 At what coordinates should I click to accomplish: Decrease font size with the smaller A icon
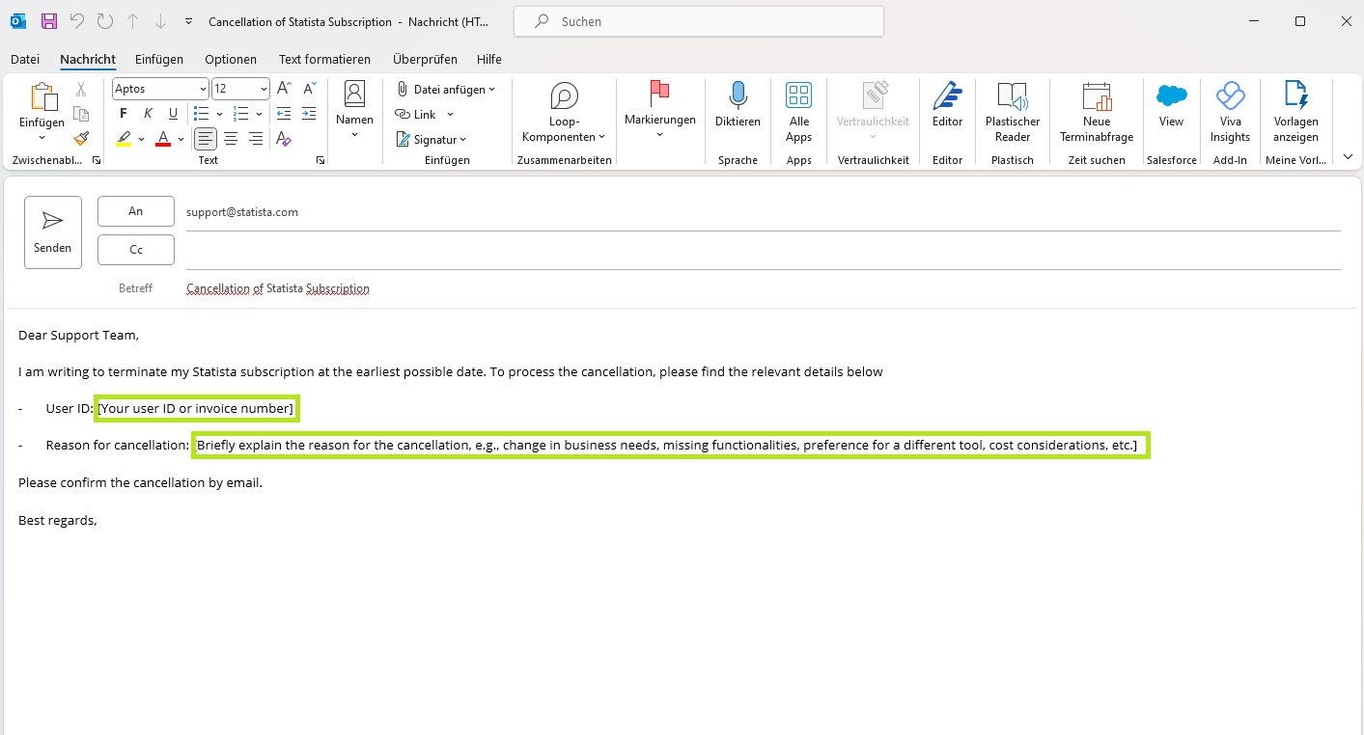click(x=309, y=88)
